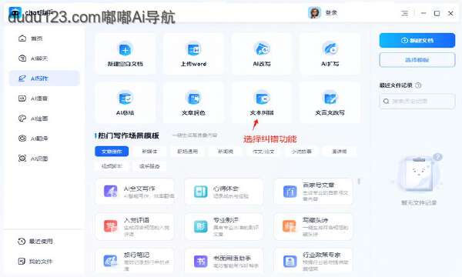Choose the 文章润色 tool icon
Viewport: 462px width, 277px height.
pyautogui.click(x=193, y=98)
